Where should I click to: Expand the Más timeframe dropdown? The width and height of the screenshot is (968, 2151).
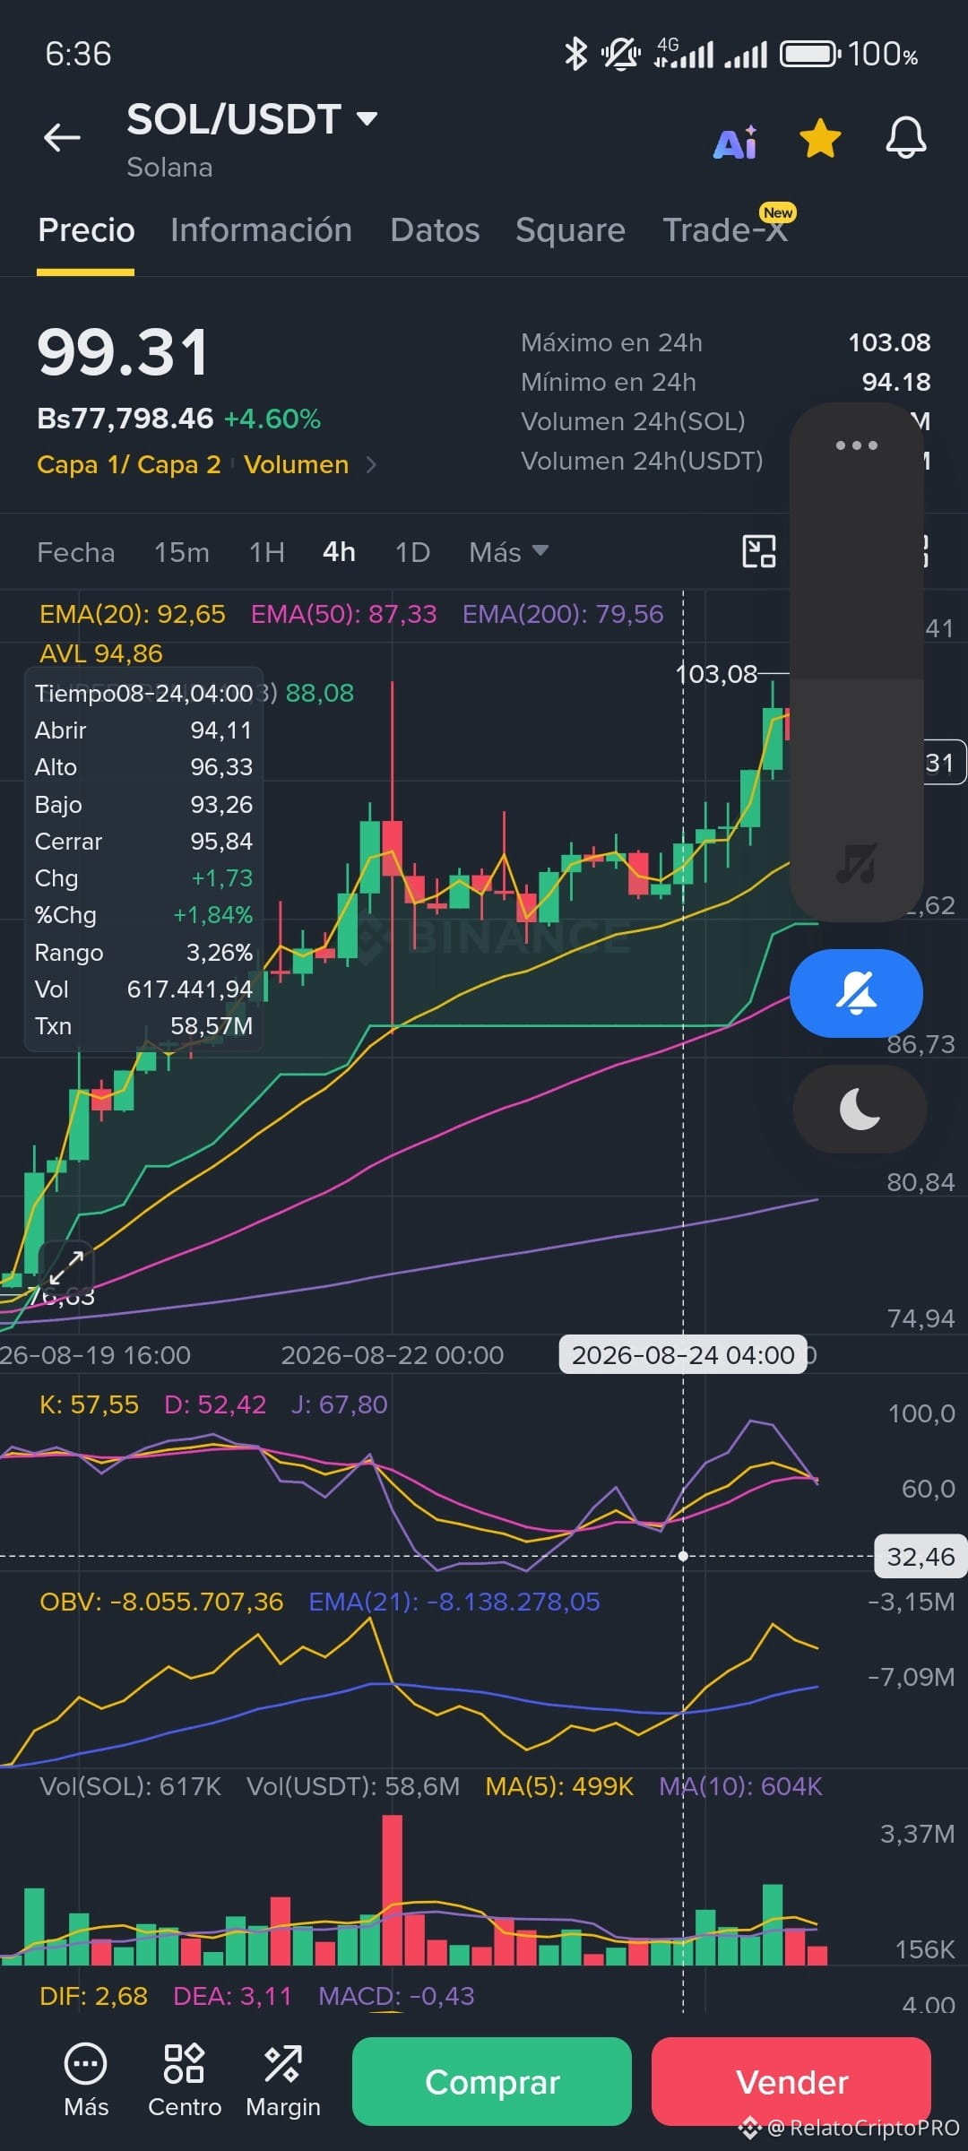[x=508, y=552]
